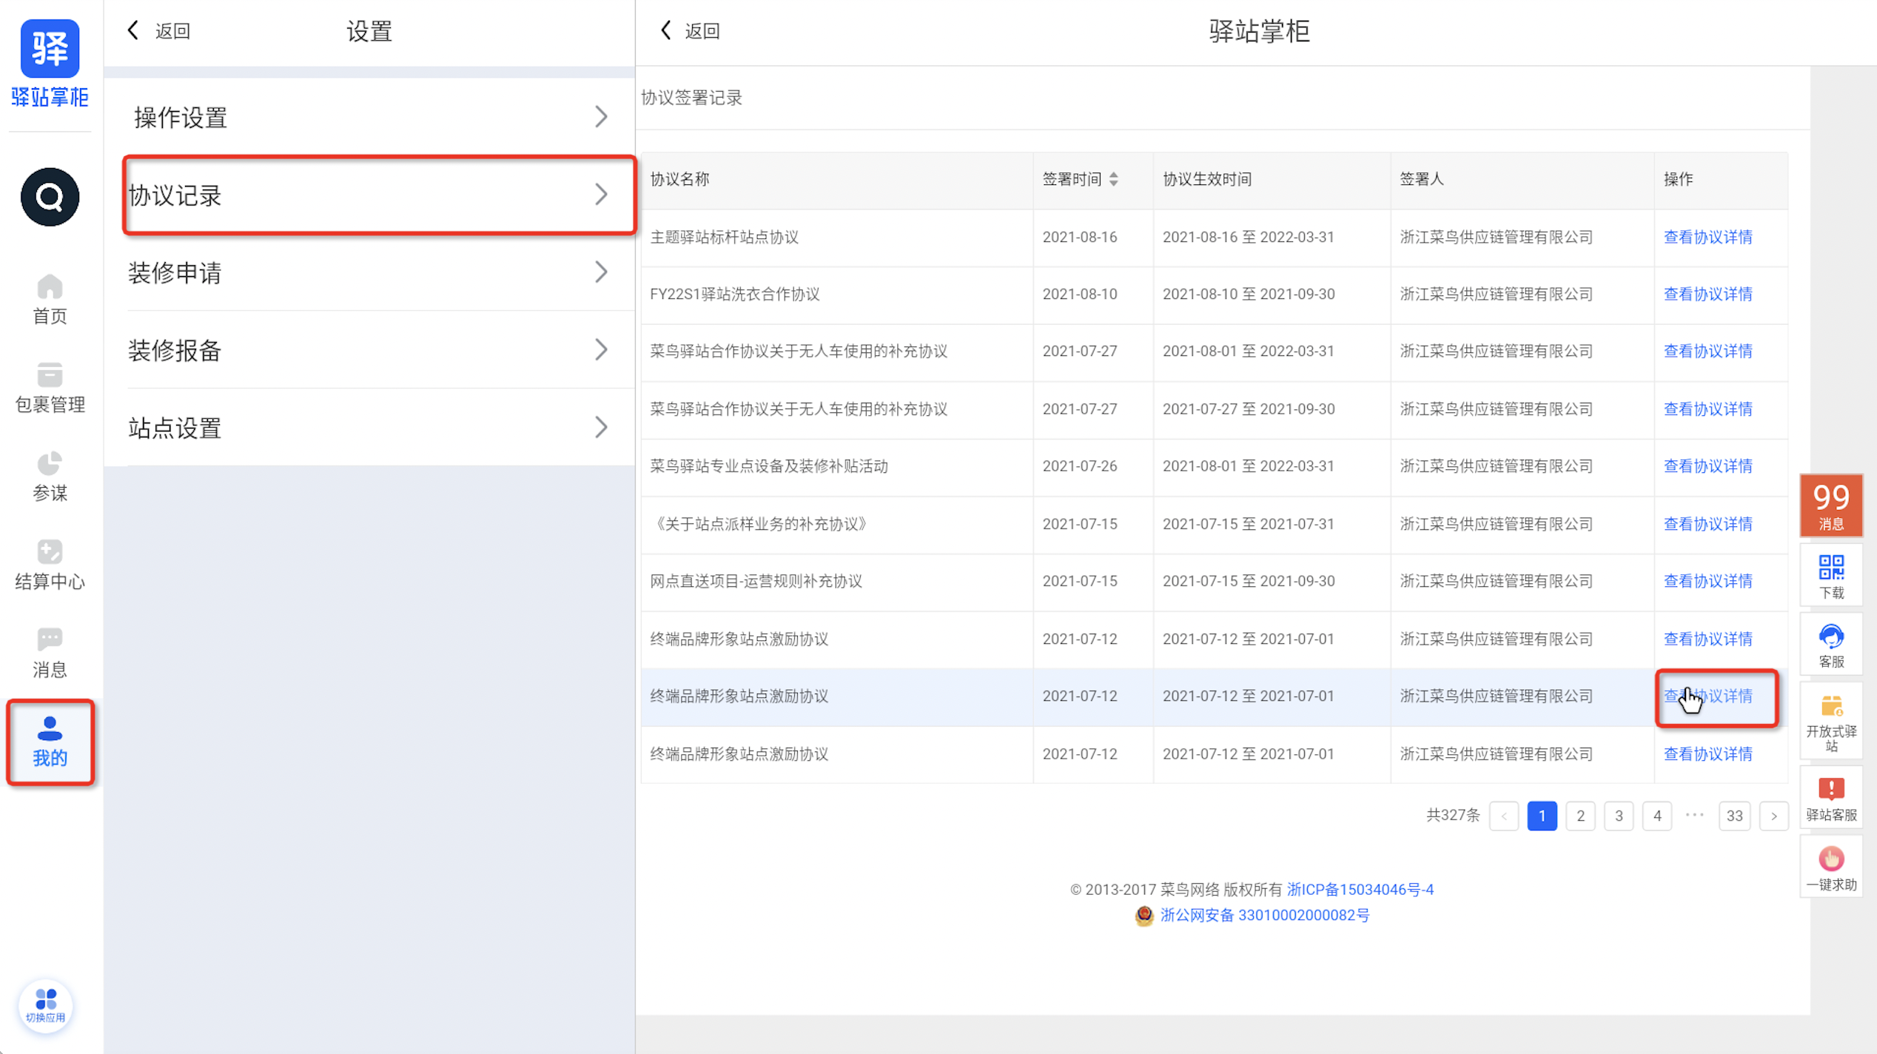View details for 主题驿站标杆站点协议

(1708, 237)
